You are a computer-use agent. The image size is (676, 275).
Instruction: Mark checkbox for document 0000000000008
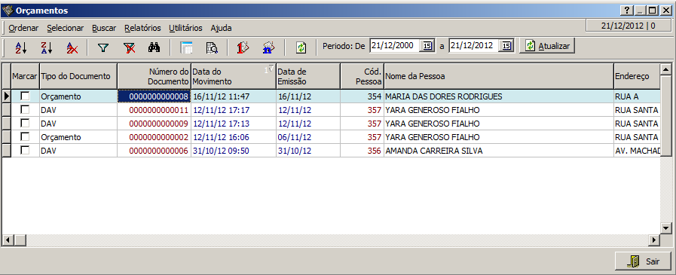click(x=26, y=96)
